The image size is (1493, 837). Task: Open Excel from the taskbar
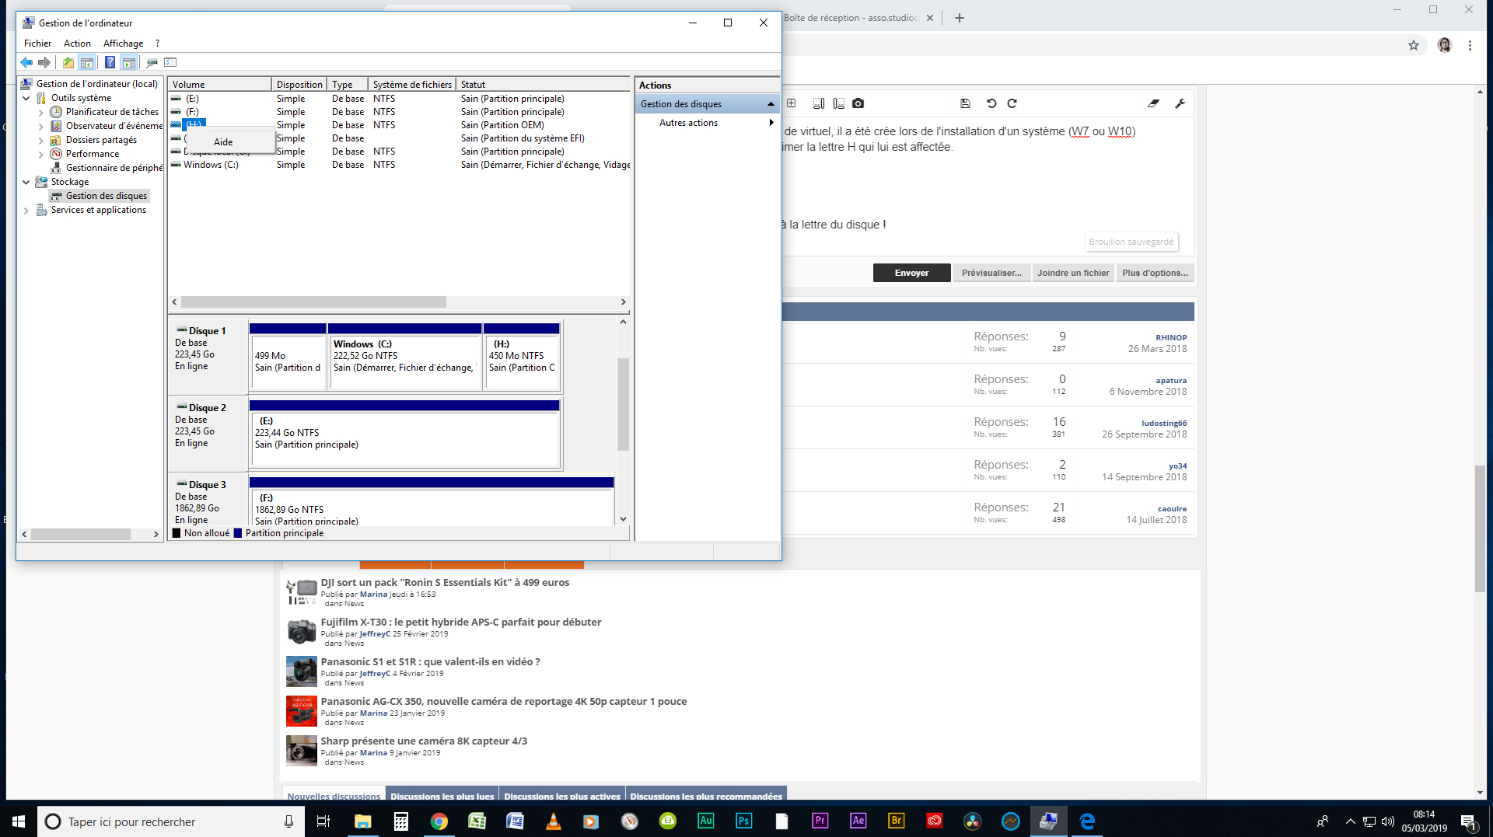(x=477, y=821)
